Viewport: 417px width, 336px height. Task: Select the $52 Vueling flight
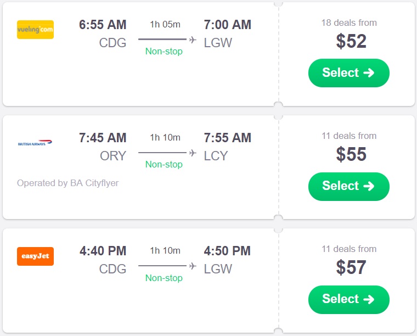coord(348,73)
